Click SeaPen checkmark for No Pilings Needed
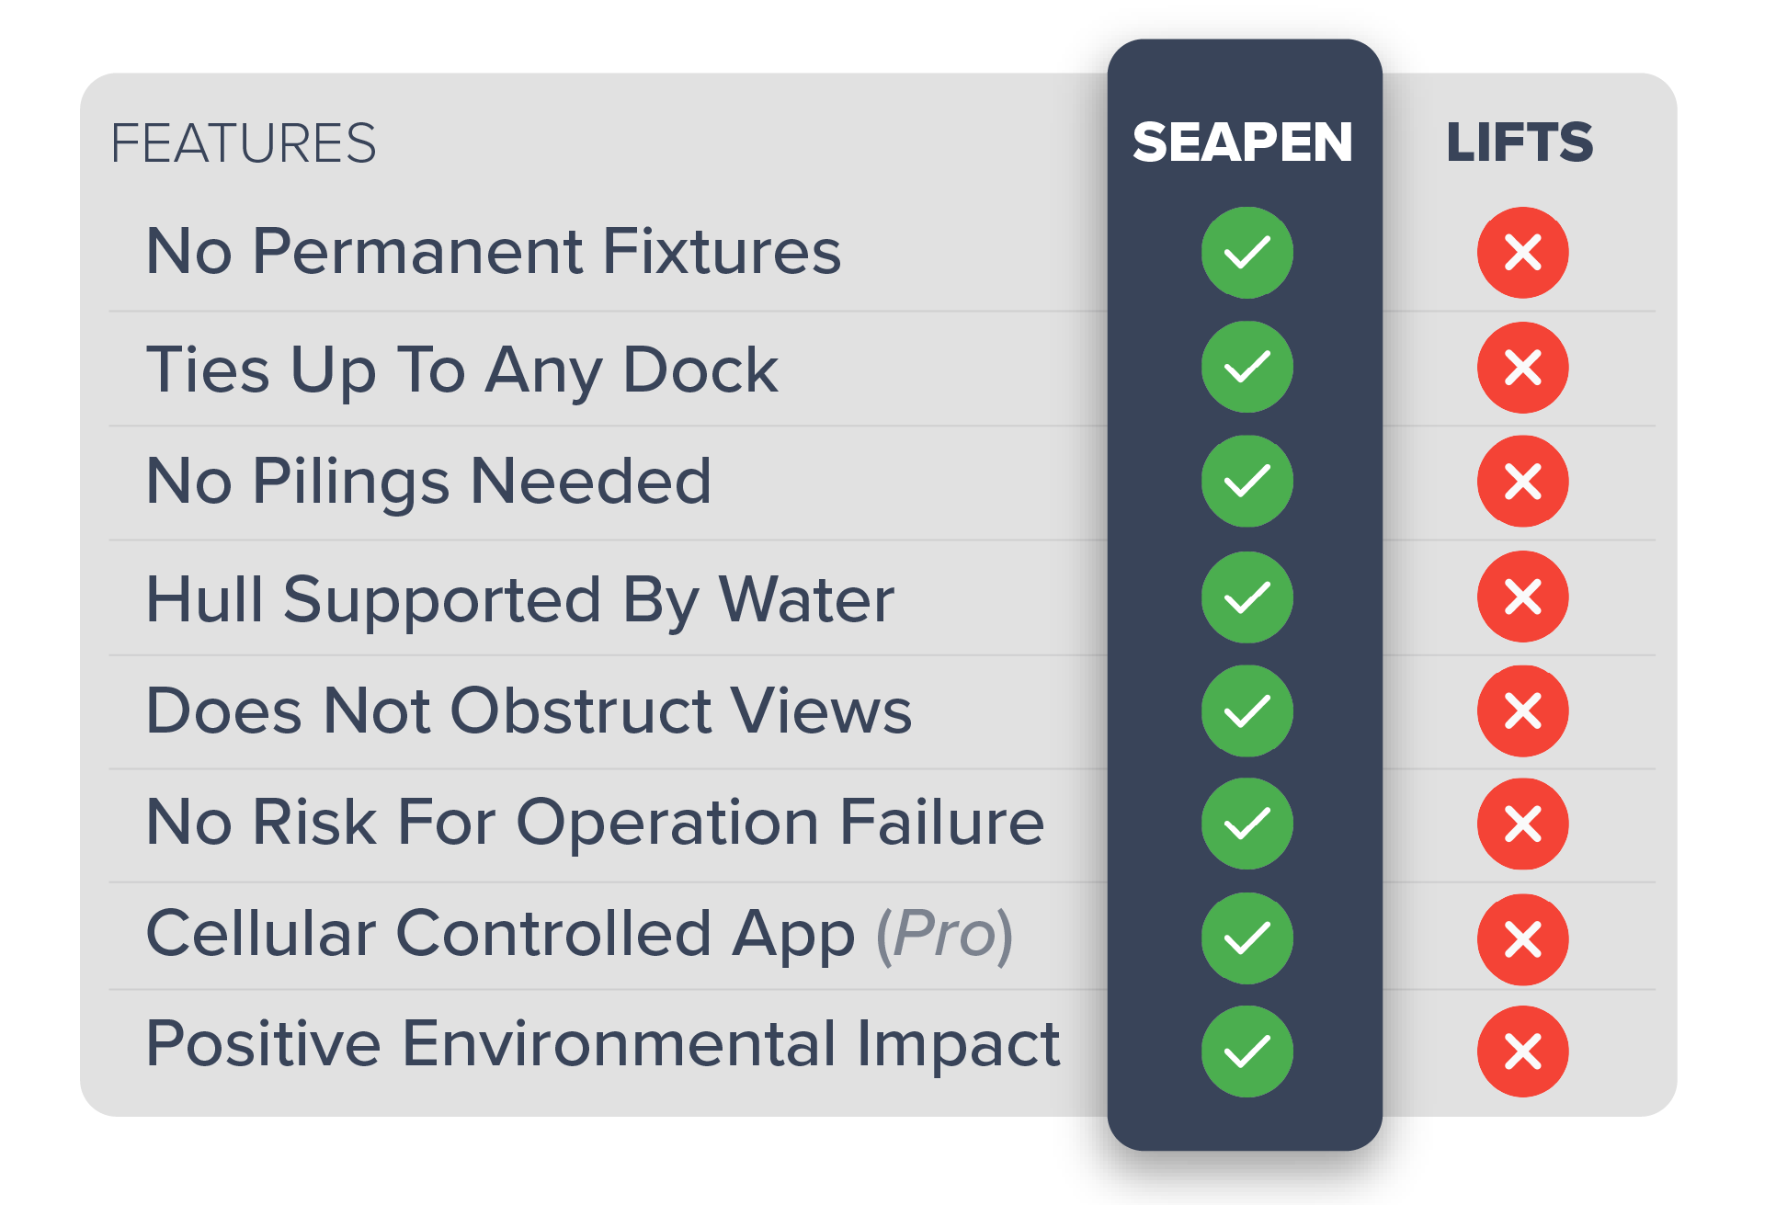Image resolution: width=1776 pixels, height=1205 pixels. 1247,481
